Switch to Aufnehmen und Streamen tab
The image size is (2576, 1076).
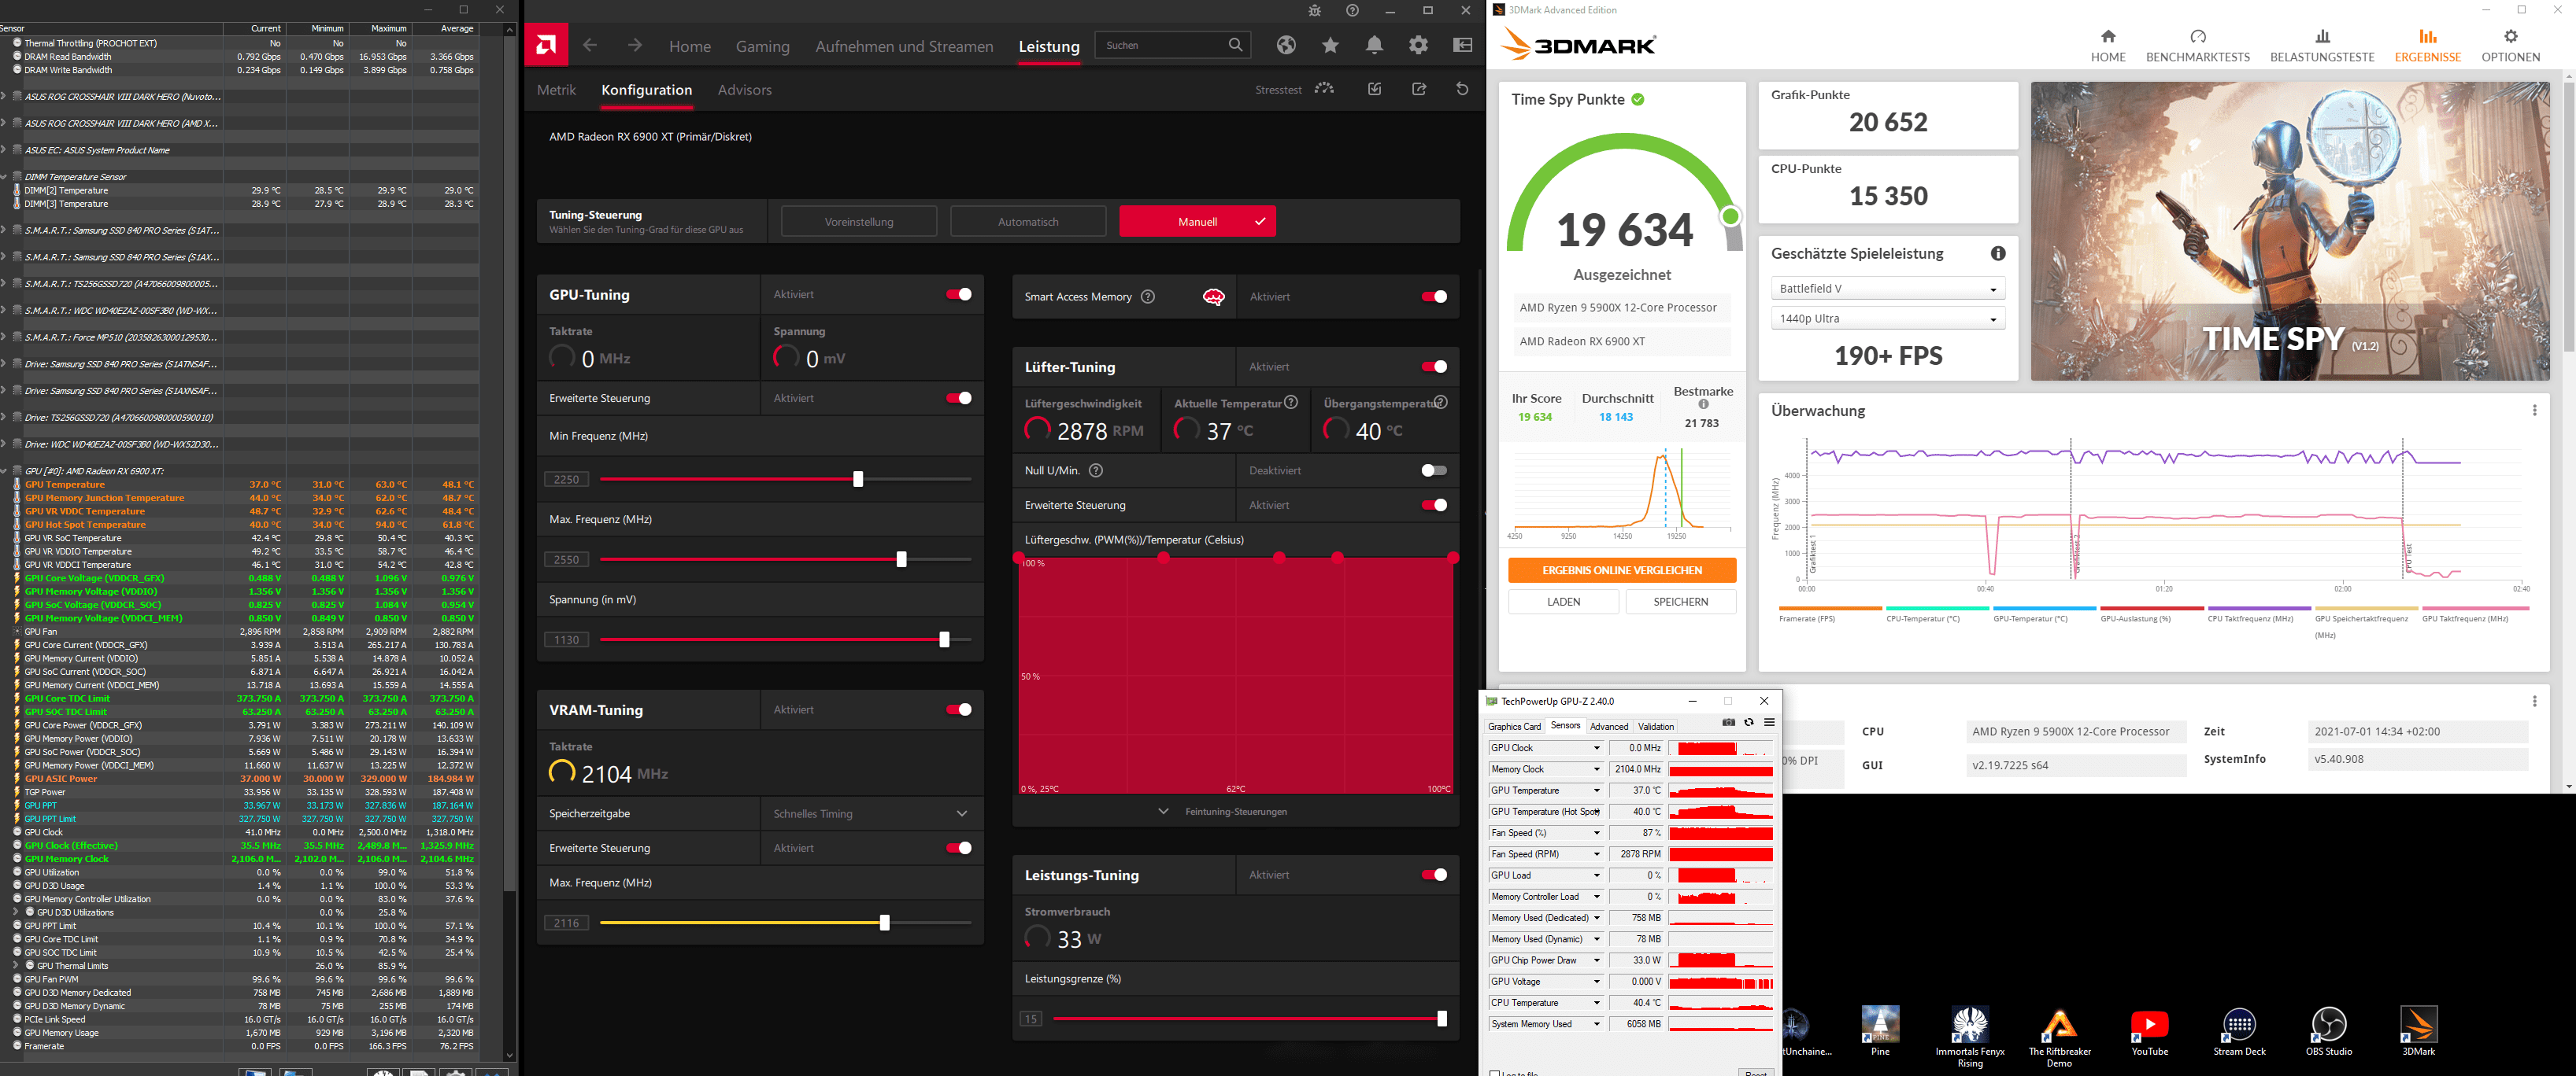click(904, 46)
